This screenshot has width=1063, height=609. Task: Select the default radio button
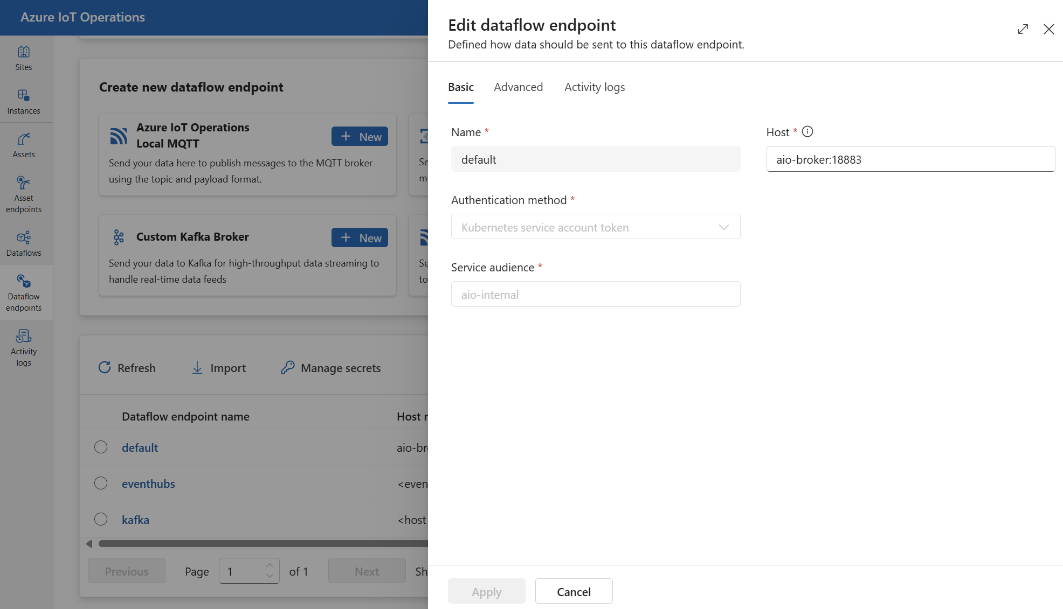click(101, 446)
